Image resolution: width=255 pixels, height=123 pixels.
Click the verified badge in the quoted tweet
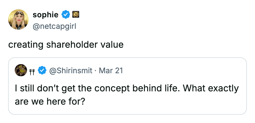42,70
